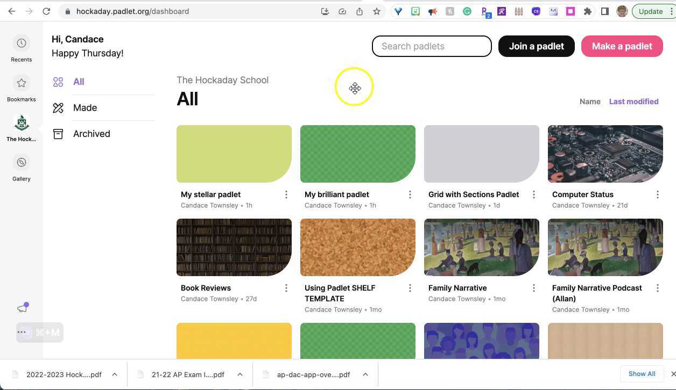Switch to the Made tab
Image resolution: width=676 pixels, height=390 pixels.
(85, 107)
